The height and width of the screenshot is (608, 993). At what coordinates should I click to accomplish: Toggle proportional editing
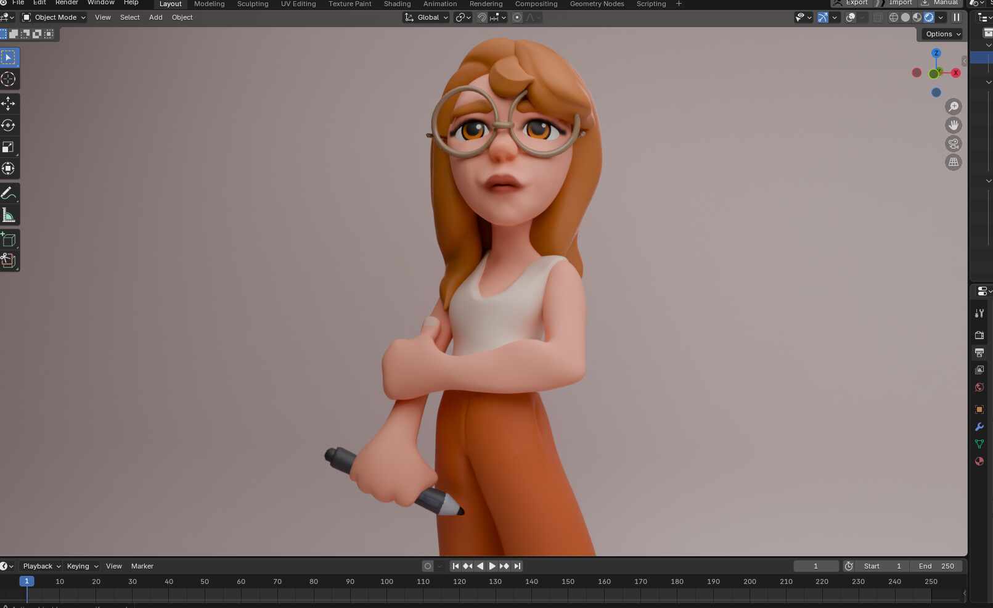(x=517, y=17)
